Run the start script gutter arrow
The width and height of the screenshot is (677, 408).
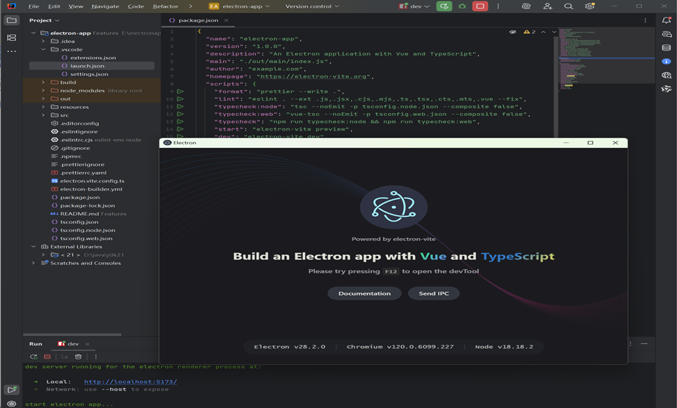181,129
